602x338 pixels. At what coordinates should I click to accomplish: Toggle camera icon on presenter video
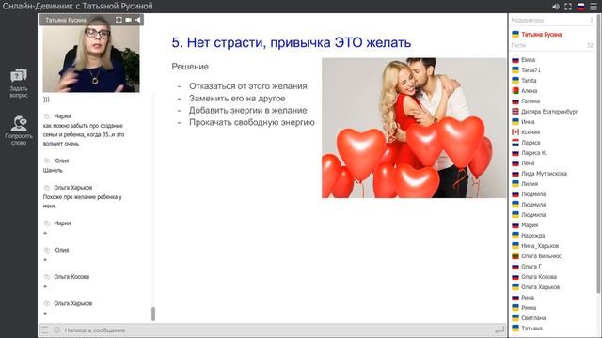coord(128,20)
